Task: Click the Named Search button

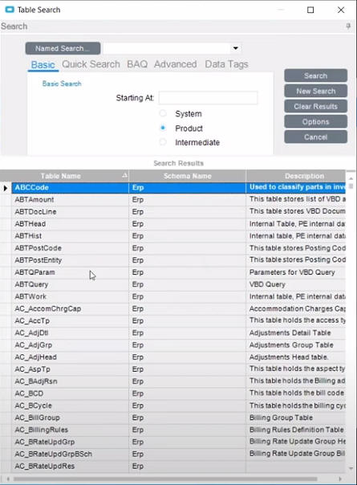Action: click(63, 48)
